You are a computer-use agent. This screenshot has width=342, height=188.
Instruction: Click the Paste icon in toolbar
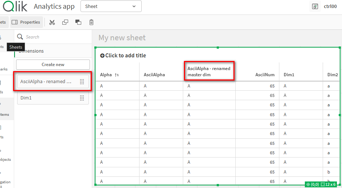(x=78, y=23)
